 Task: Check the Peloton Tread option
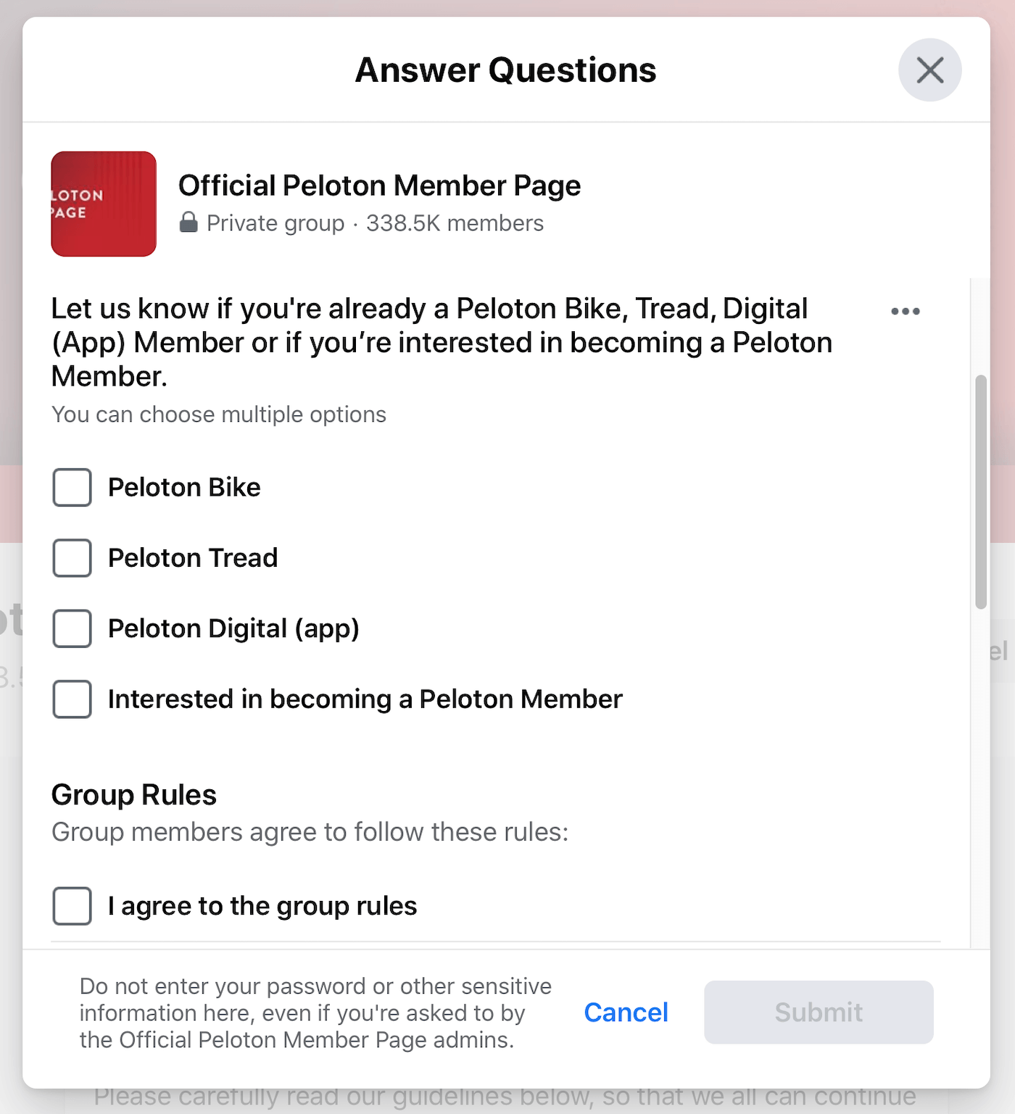71,558
